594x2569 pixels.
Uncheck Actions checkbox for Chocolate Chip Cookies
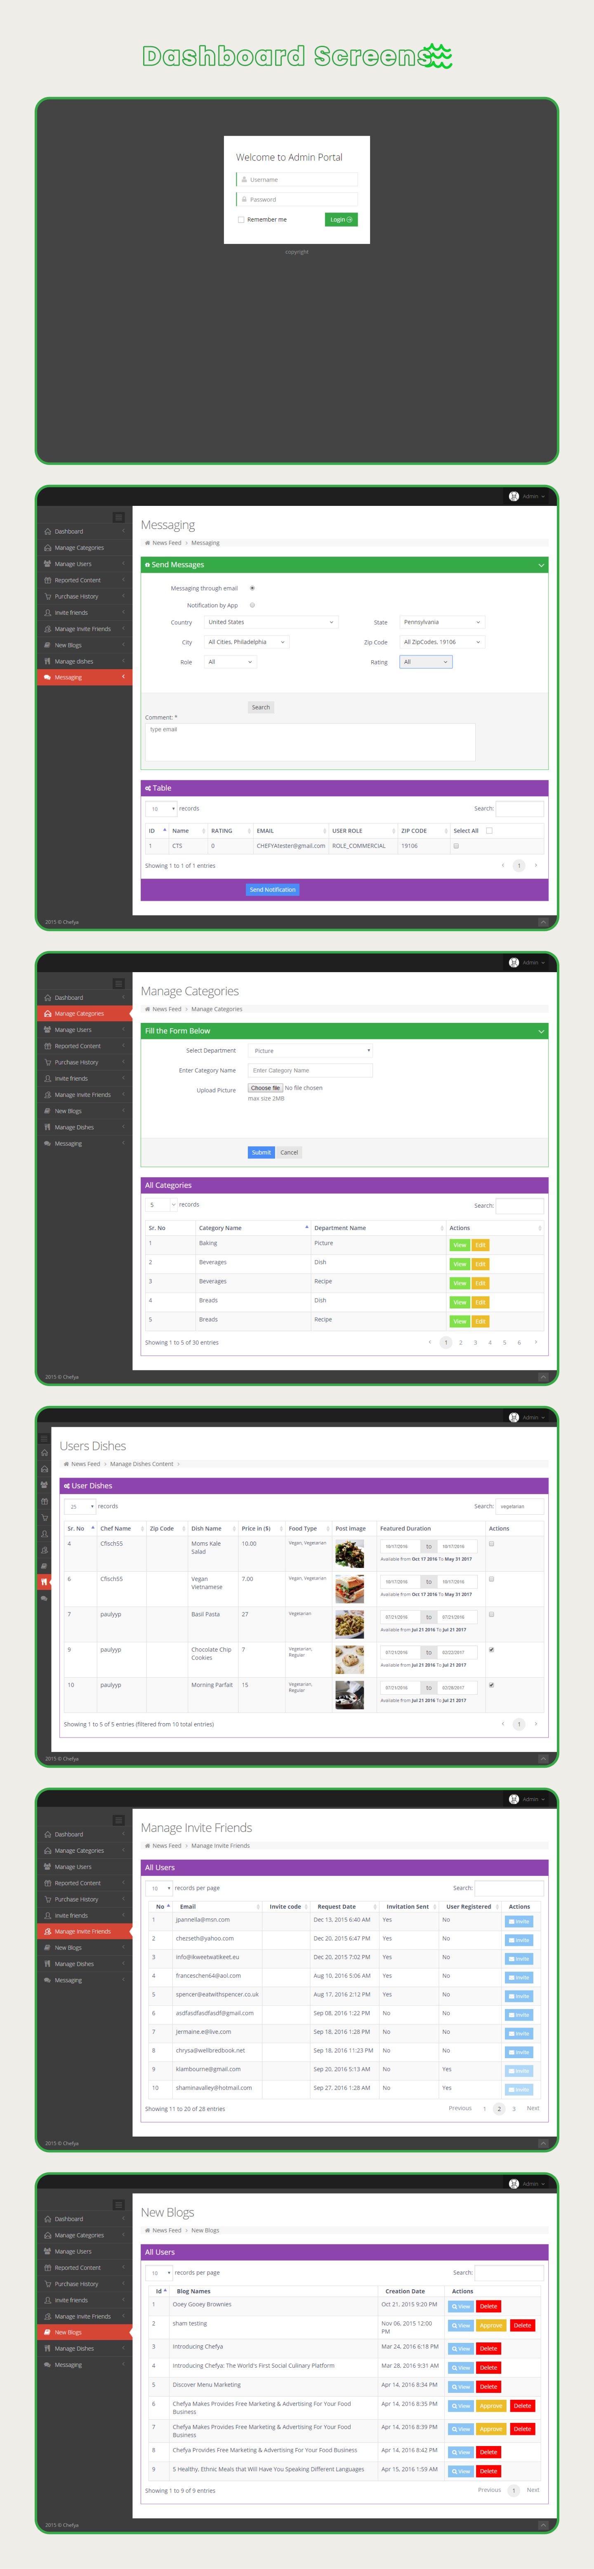click(491, 1650)
